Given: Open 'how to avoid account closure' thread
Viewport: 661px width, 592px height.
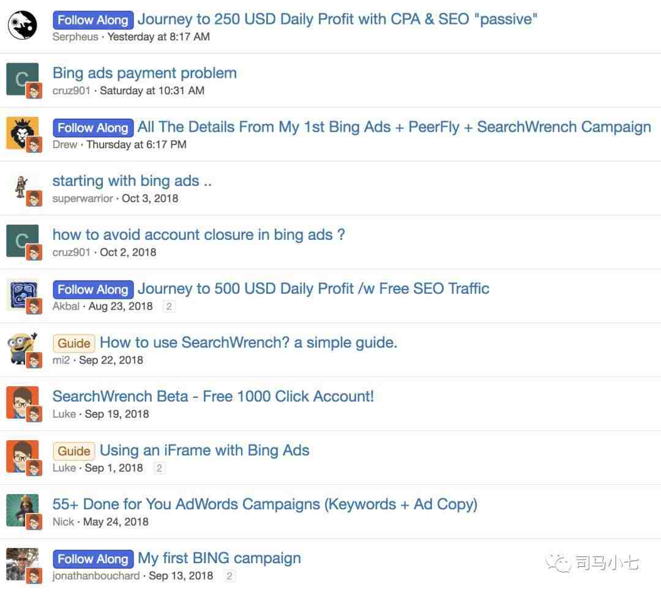Looking at the screenshot, I should click(198, 234).
